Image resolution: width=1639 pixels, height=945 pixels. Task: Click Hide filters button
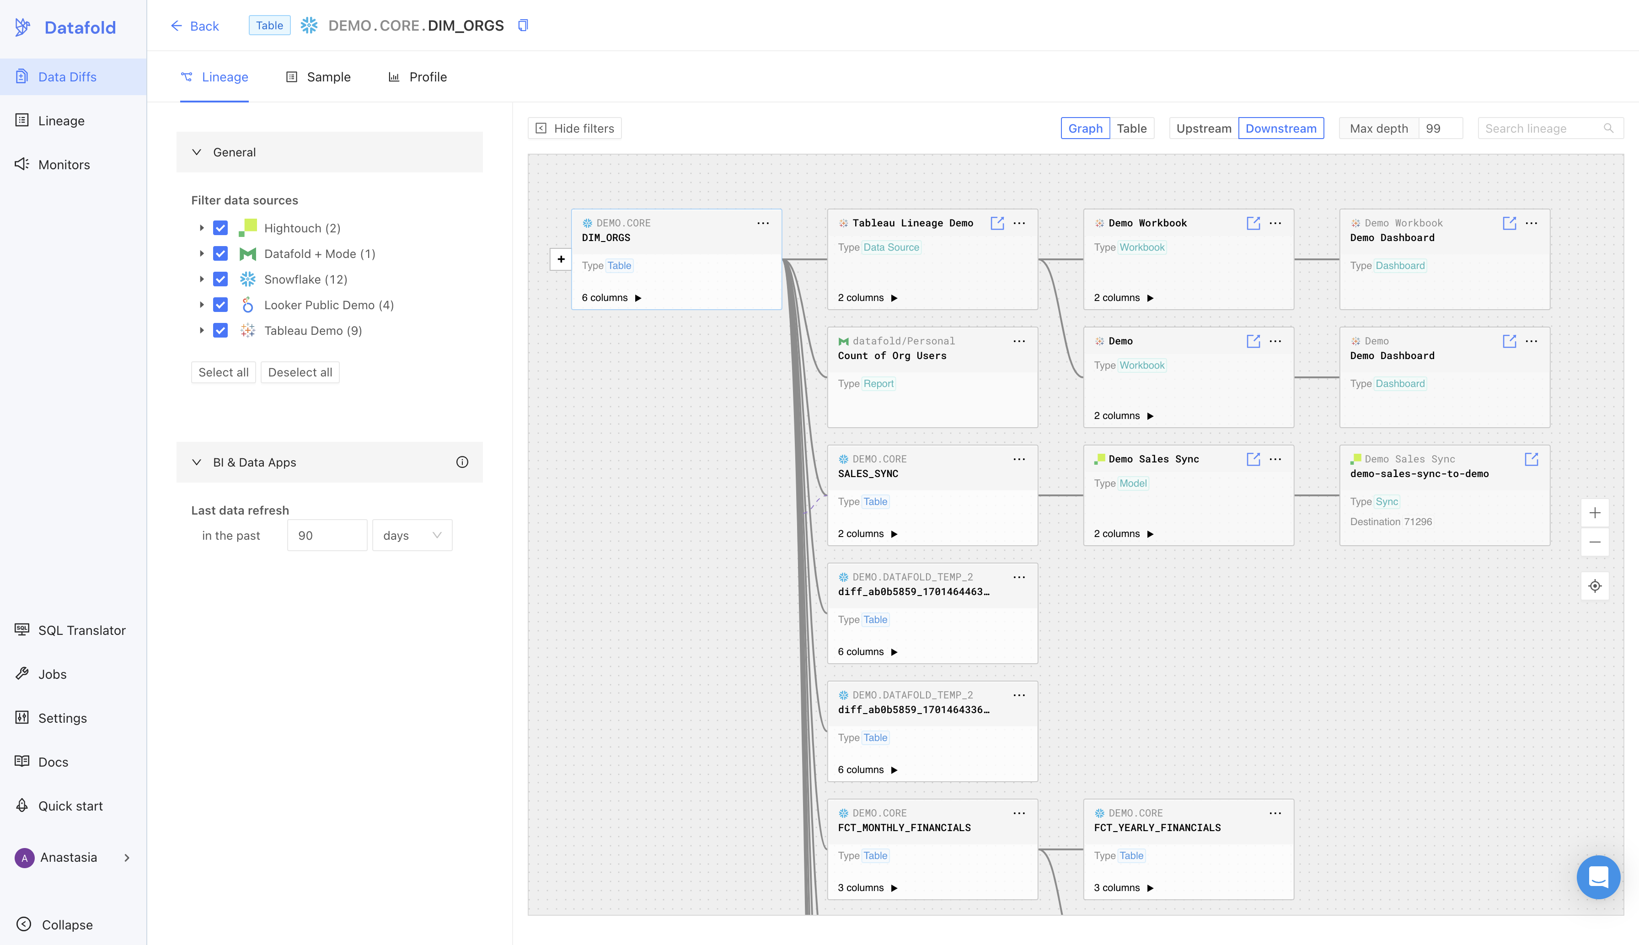tap(574, 129)
